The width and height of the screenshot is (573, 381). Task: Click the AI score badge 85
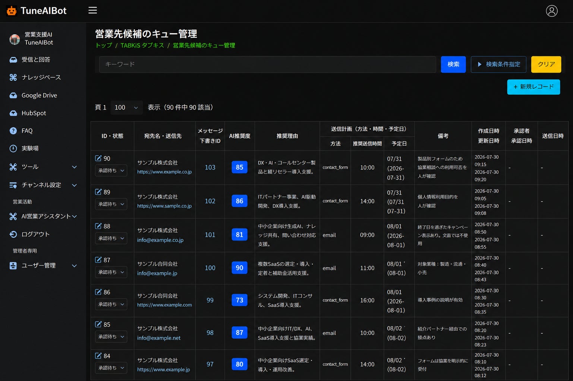coord(239,168)
